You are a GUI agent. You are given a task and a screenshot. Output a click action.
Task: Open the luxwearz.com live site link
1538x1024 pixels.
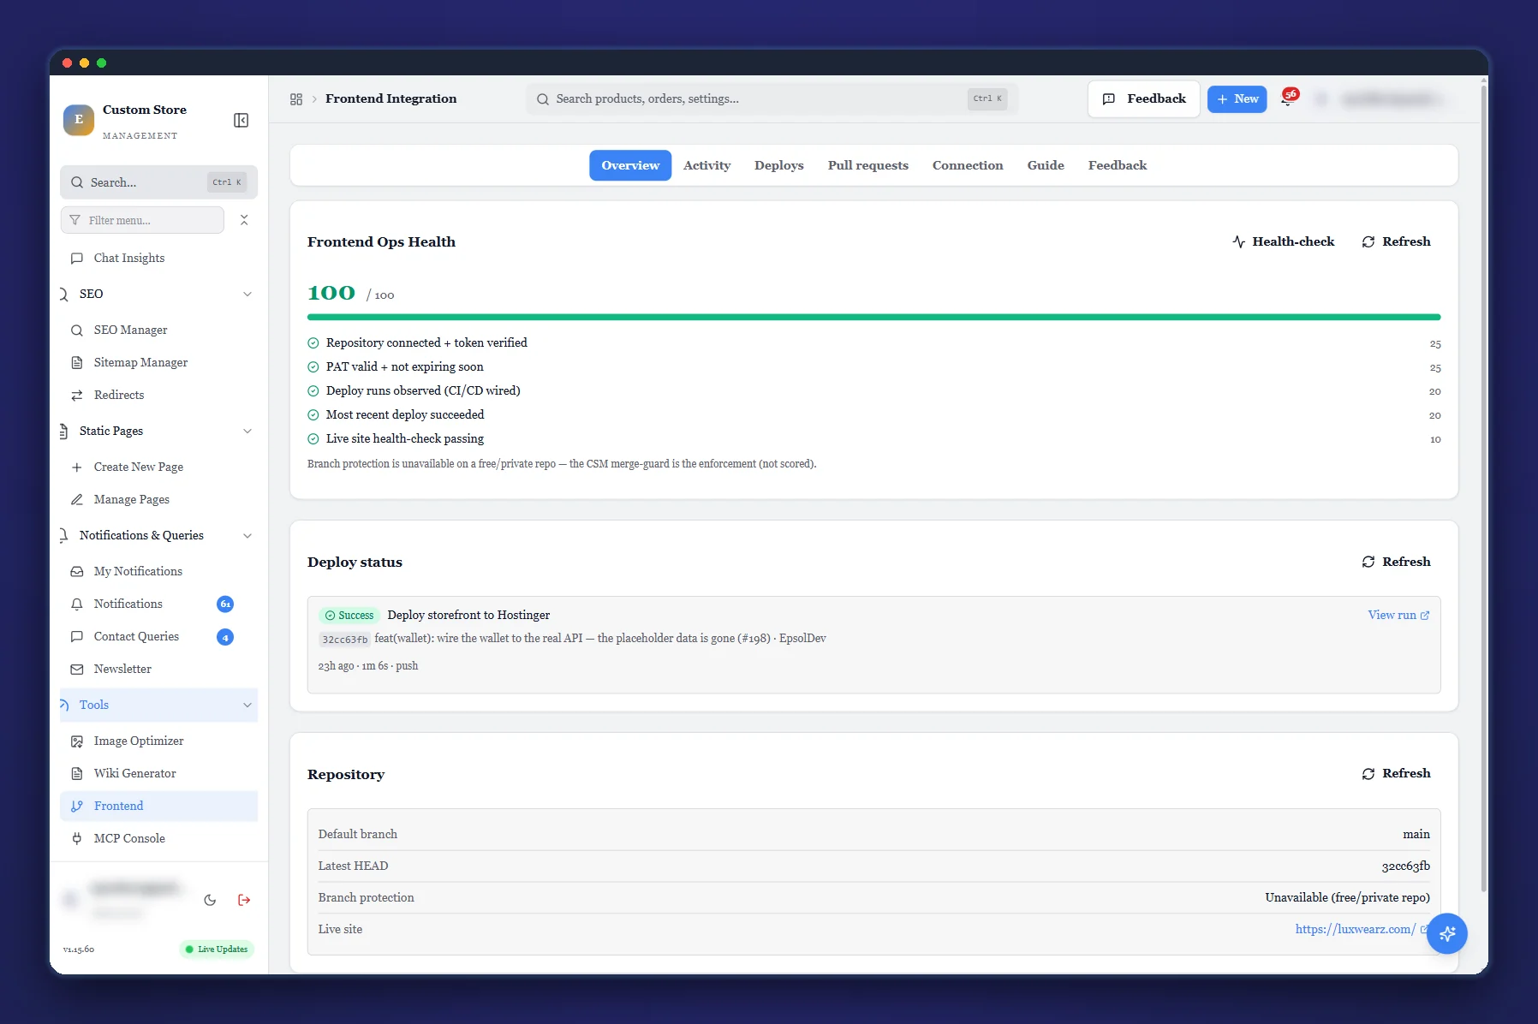click(1362, 929)
